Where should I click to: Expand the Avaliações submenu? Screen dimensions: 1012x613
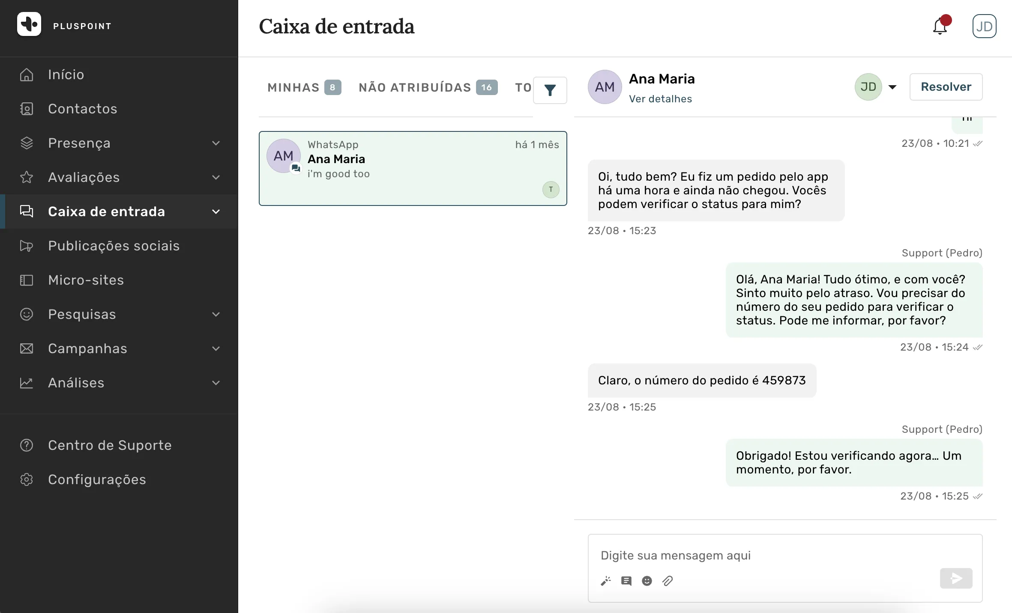pyautogui.click(x=216, y=177)
